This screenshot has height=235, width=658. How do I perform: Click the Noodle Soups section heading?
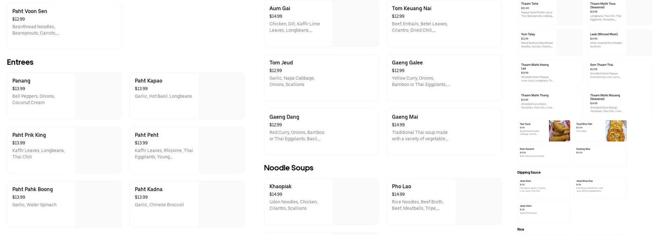(x=289, y=168)
